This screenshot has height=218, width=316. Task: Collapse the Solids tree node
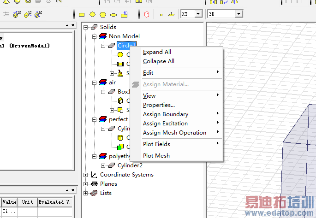click(x=85, y=27)
